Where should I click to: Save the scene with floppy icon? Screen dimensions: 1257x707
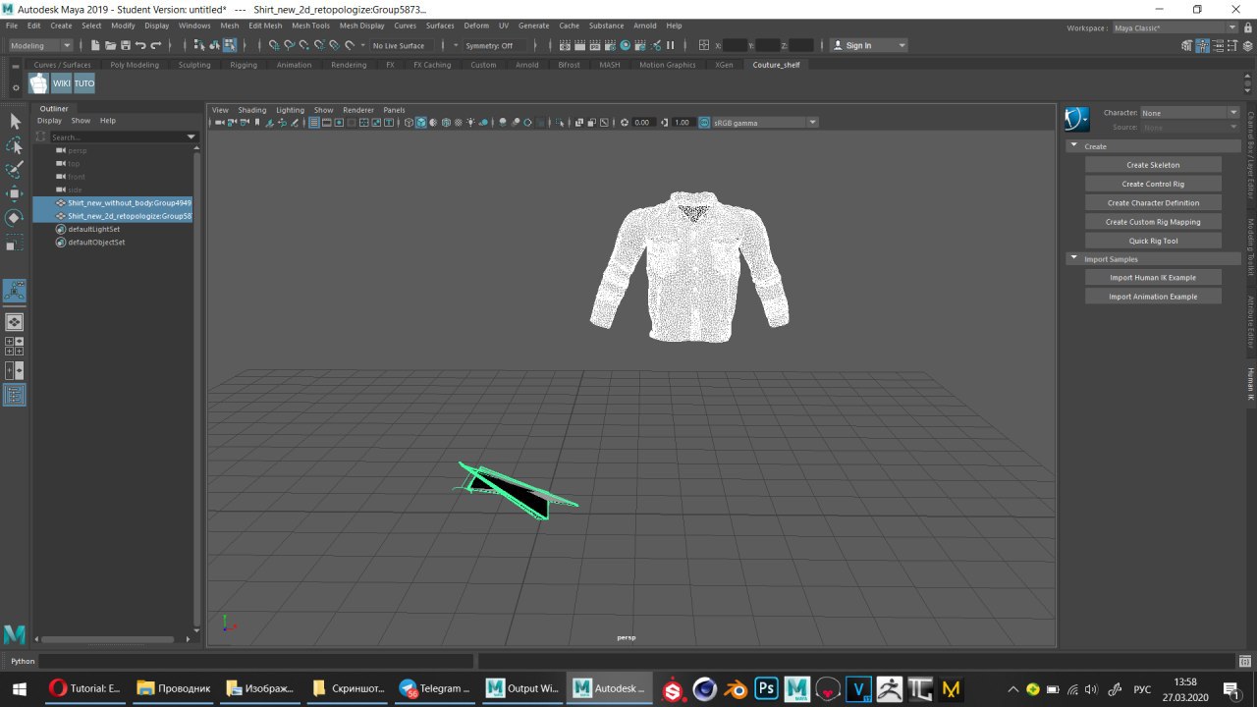tap(125, 45)
